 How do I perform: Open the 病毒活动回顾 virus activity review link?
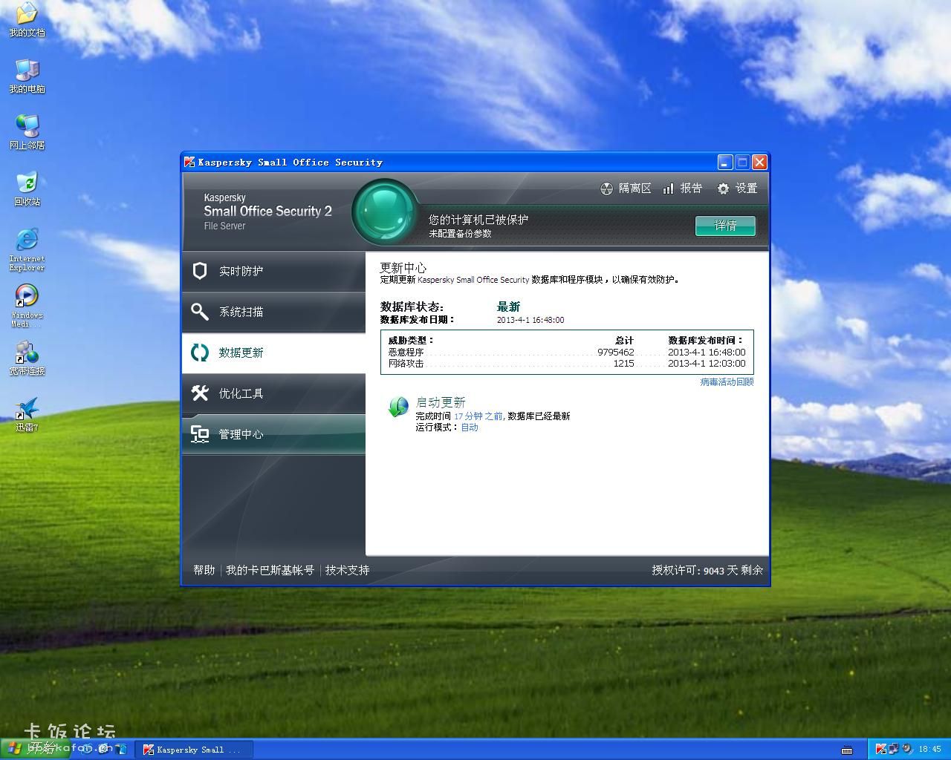point(727,381)
